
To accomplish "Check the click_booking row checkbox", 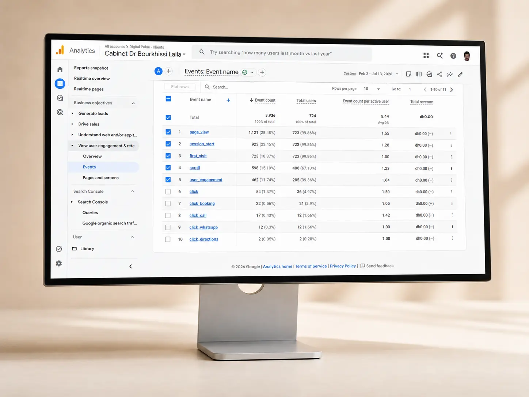I will [x=168, y=204].
